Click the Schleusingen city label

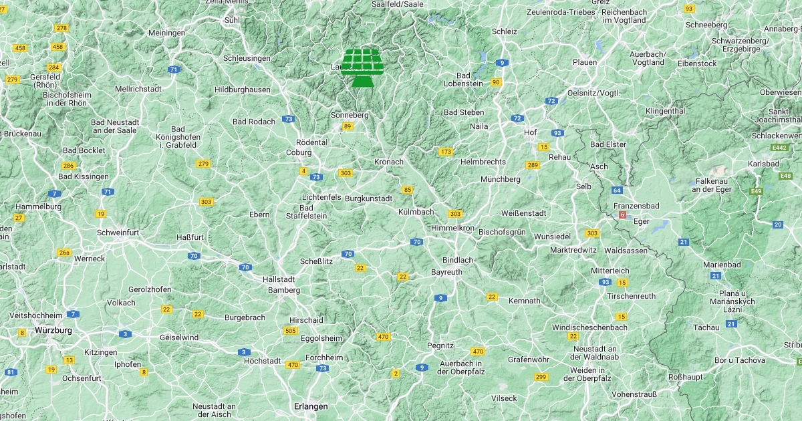[247, 58]
